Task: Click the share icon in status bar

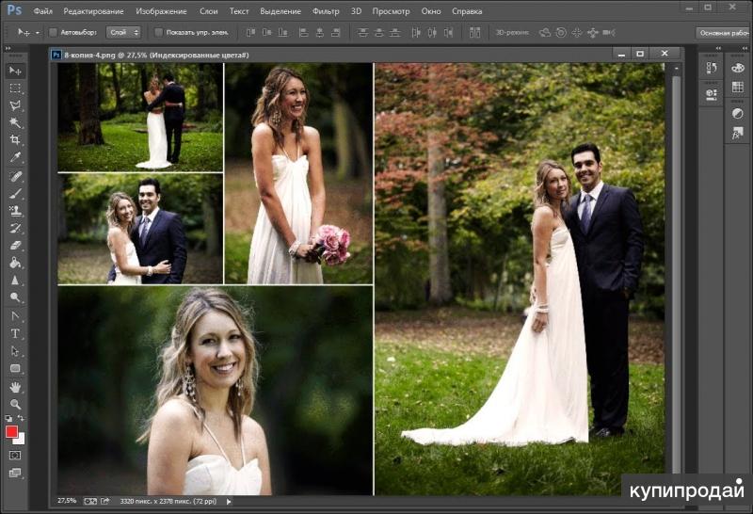Action: point(105,501)
